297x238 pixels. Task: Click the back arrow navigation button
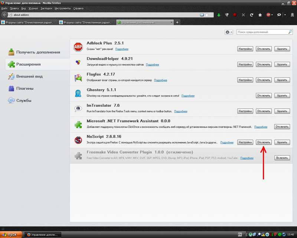[x=4, y=15]
